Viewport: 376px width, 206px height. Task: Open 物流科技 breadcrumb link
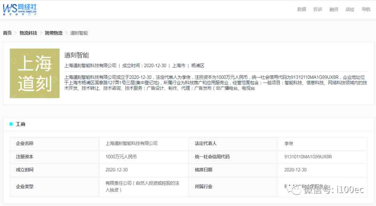pyautogui.click(x=28, y=33)
